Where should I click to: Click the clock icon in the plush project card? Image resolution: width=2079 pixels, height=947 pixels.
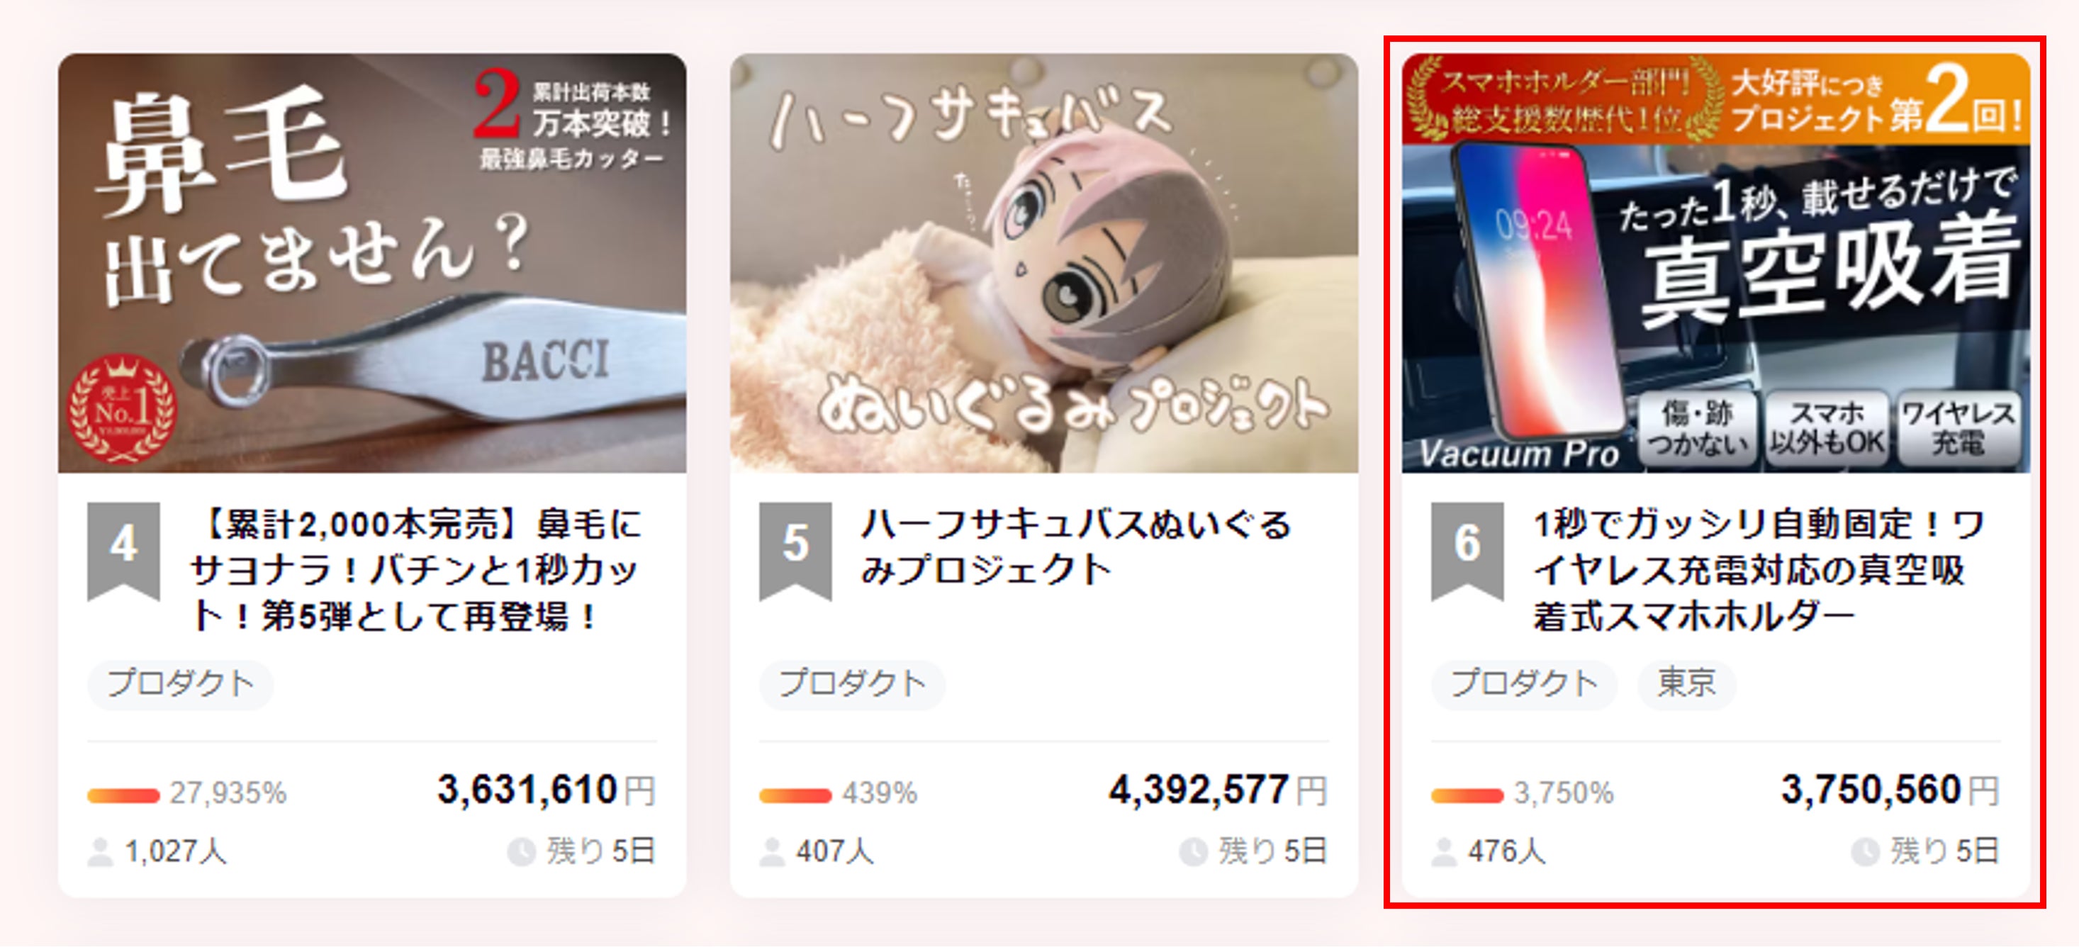(1193, 852)
